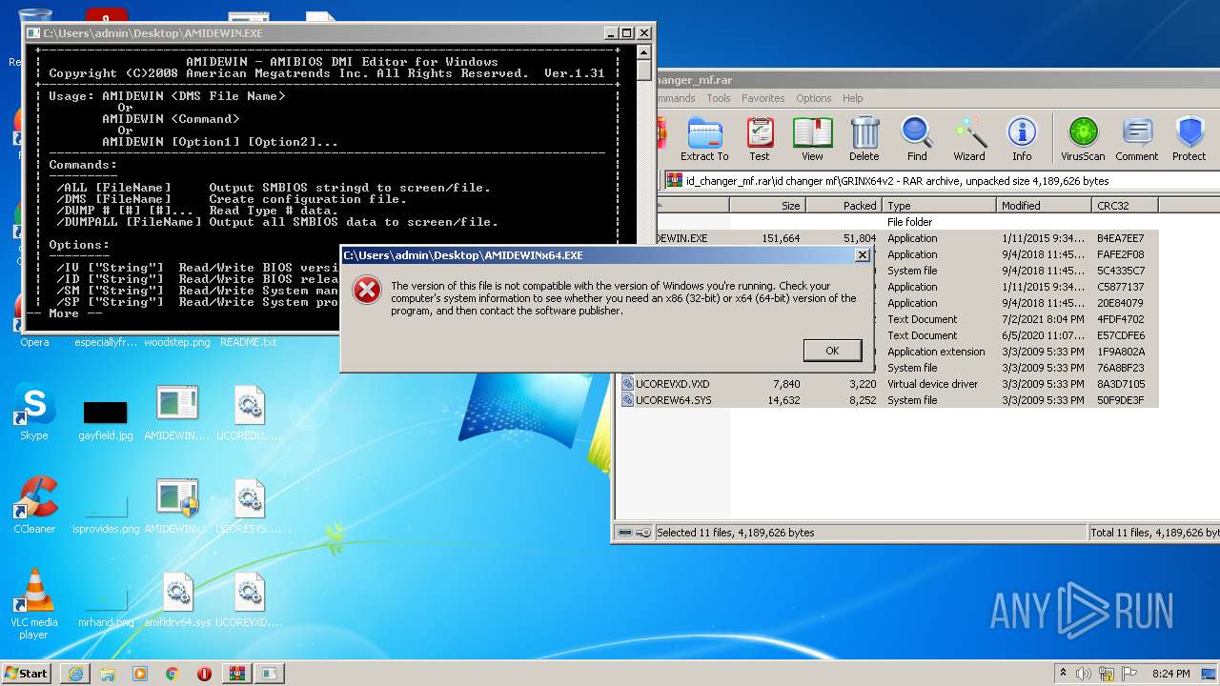Click CRC32 value 4FDF4702 in WinRAR list
Image resolution: width=1220 pixels, height=686 pixels.
click(1121, 319)
